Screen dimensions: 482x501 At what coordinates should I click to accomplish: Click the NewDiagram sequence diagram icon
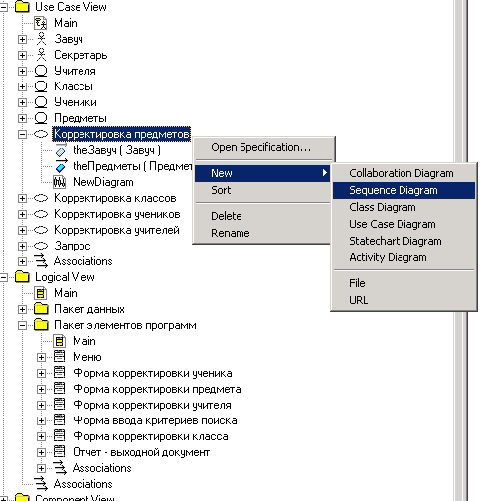coord(60,182)
